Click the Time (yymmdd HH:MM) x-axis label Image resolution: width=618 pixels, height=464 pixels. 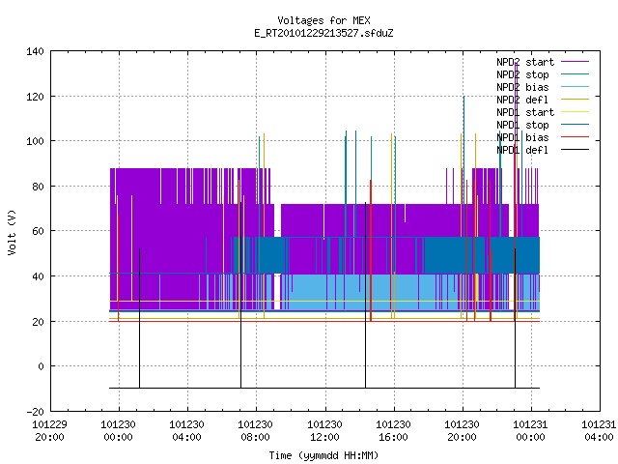[323, 455]
